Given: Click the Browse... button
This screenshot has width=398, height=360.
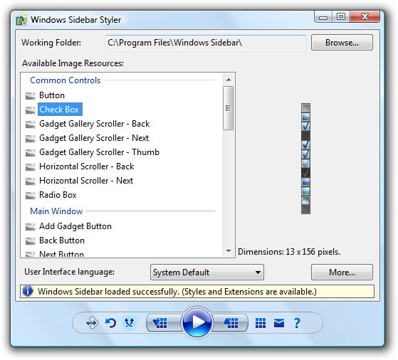Looking at the screenshot, I should (x=342, y=43).
